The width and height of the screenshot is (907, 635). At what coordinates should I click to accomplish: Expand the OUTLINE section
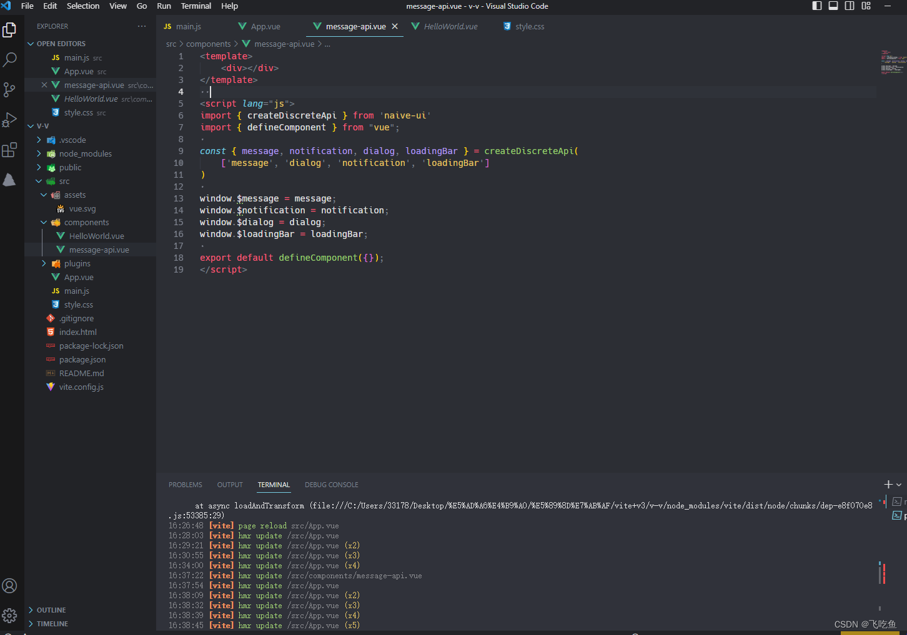[90, 610]
